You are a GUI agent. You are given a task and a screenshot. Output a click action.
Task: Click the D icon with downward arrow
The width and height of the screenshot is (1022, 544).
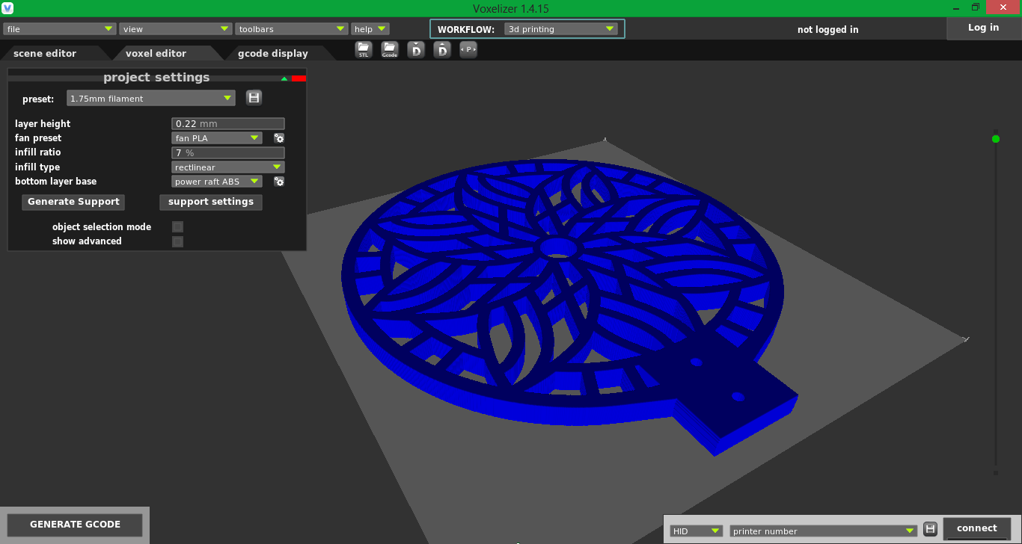[x=416, y=50]
